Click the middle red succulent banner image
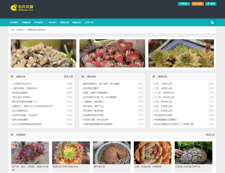This screenshot has width=225, height=173. pyautogui.click(x=112, y=53)
